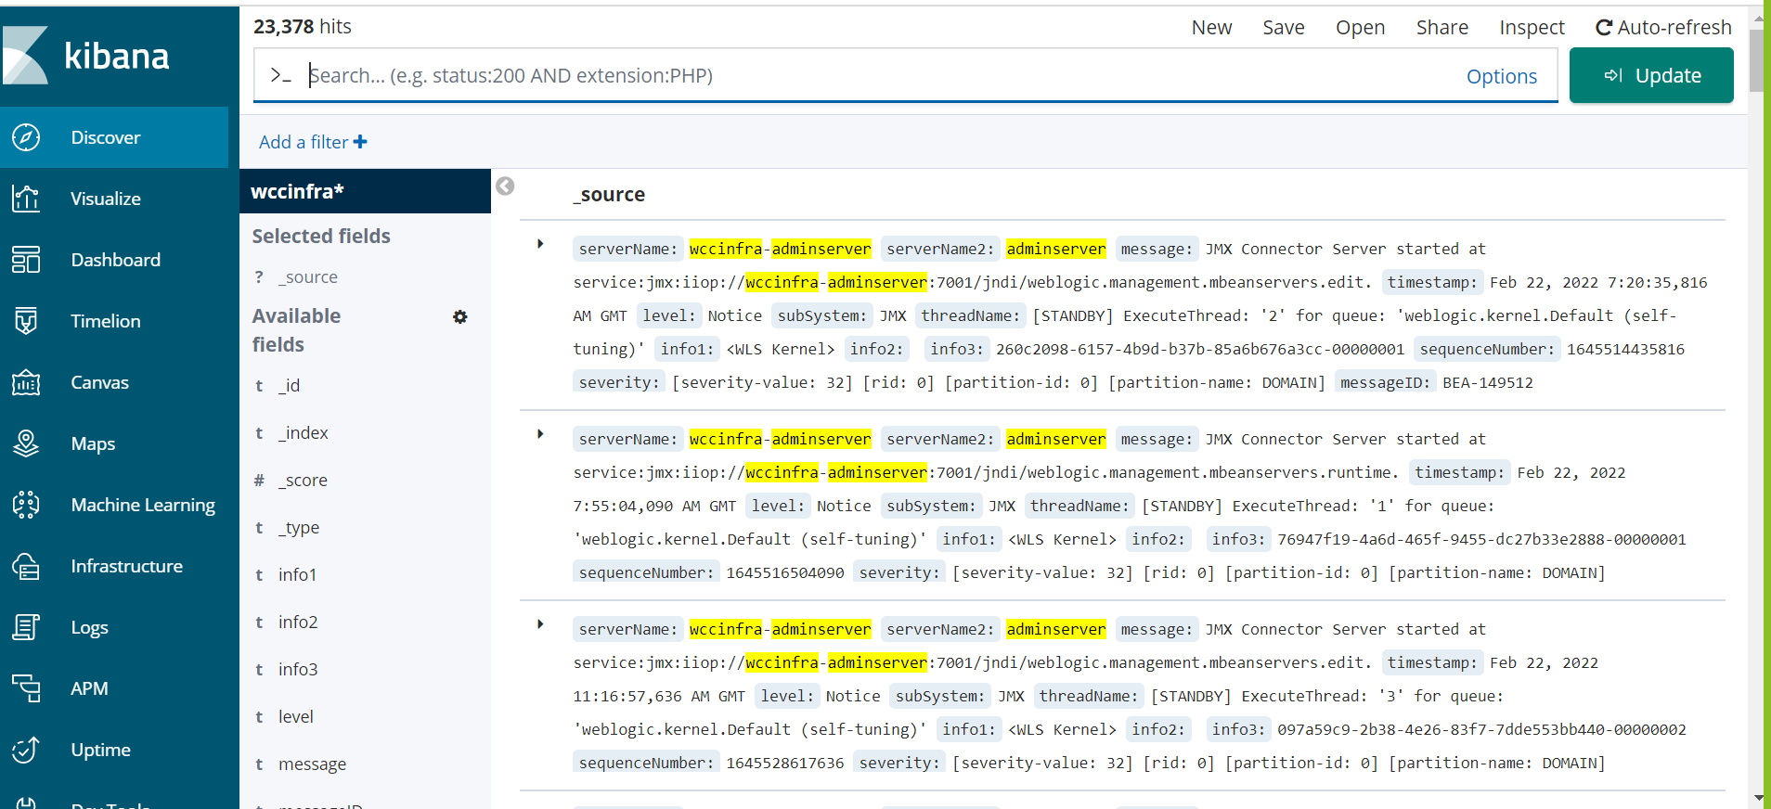Click Share in the top menu
Image resolution: width=1771 pixels, height=809 pixels.
(x=1442, y=28)
